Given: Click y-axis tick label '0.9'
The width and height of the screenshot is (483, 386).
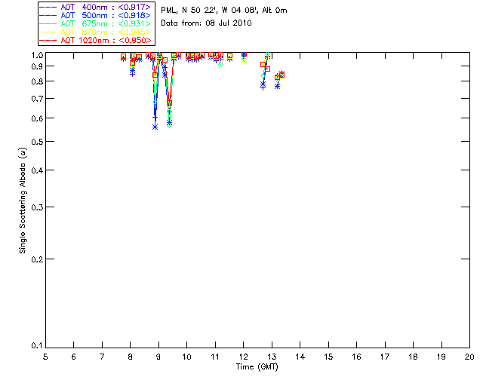Looking at the screenshot, I should 37,66.
